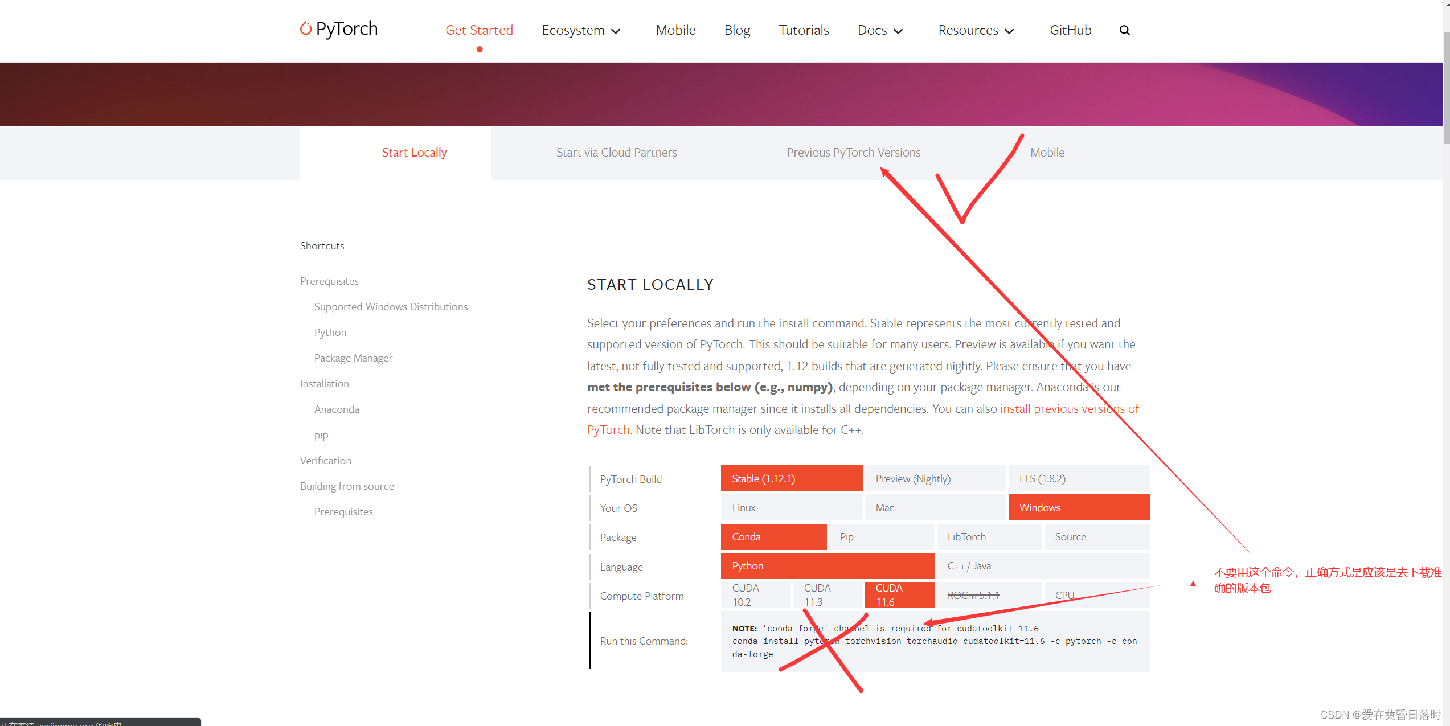Open Mobile in top navigation bar
The image size is (1450, 726).
(675, 30)
